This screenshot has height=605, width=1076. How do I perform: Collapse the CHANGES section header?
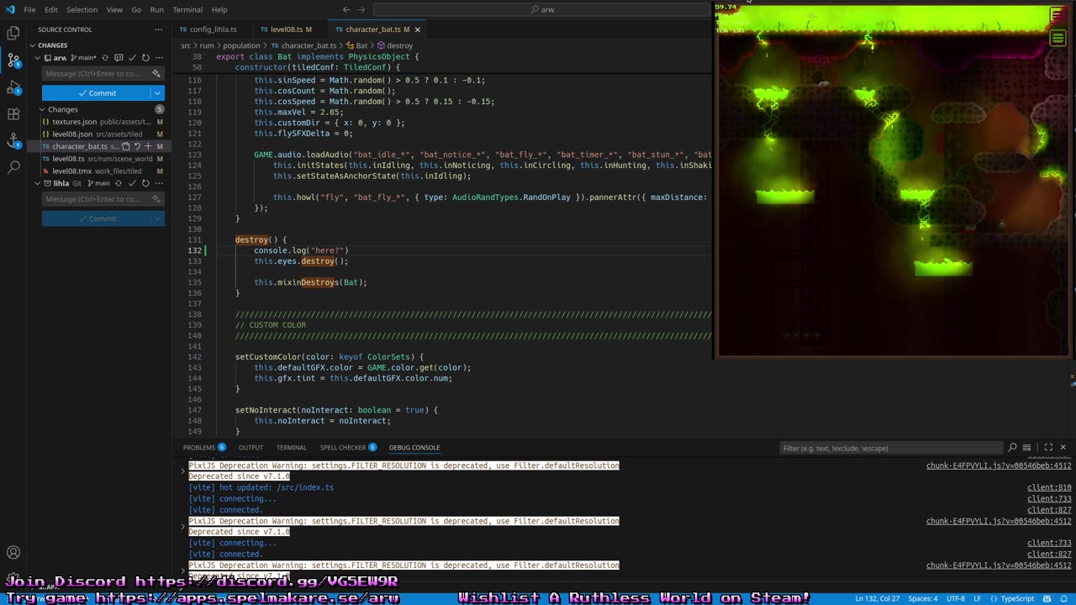pyautogui.click(x=52, y=45)
